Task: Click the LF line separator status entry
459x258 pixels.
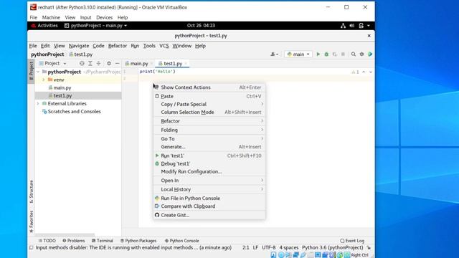Action: (x=255, y=248)
